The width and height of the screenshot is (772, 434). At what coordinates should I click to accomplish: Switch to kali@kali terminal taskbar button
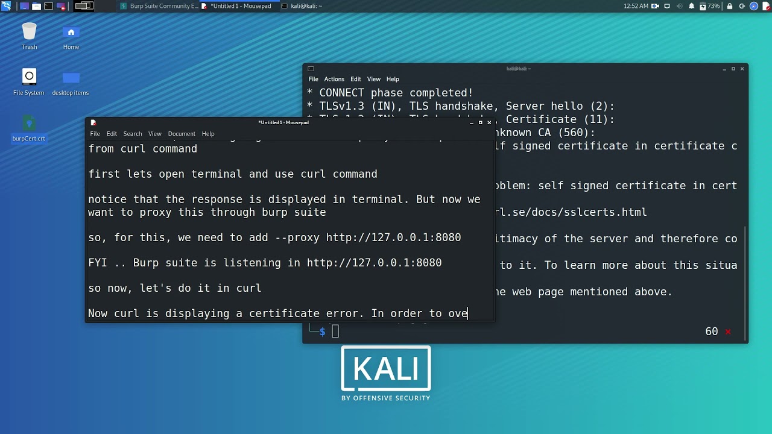pos(302,6)
